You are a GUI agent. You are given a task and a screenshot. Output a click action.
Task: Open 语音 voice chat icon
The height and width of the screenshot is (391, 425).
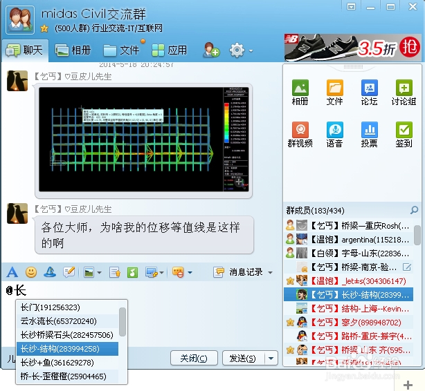pyautogui.click(x=335, y=135)
